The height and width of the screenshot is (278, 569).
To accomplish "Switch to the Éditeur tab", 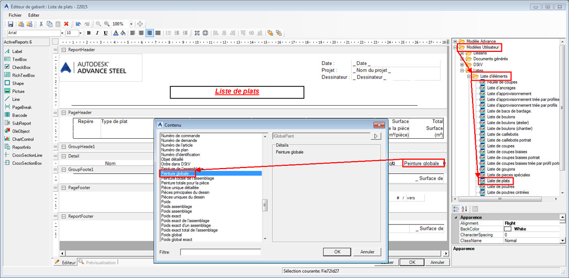I will coord(65,262).
